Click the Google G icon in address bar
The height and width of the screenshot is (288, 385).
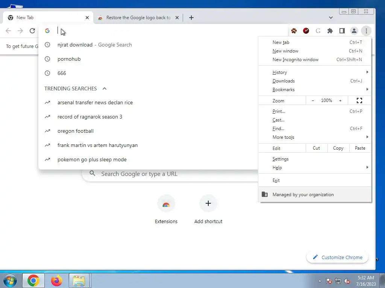point(47,31)
